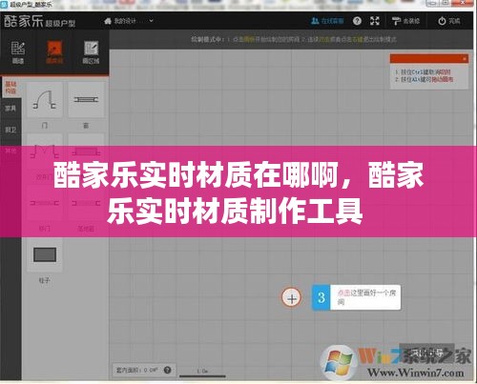The image size is (477, 384).
Task: Click the power icon finish button
Action: click(449, 21)
